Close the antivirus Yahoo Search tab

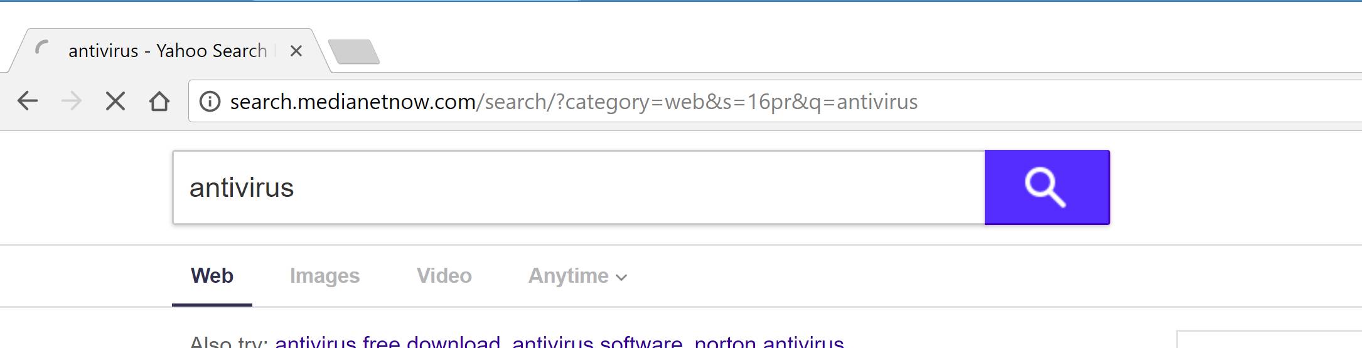296,51
